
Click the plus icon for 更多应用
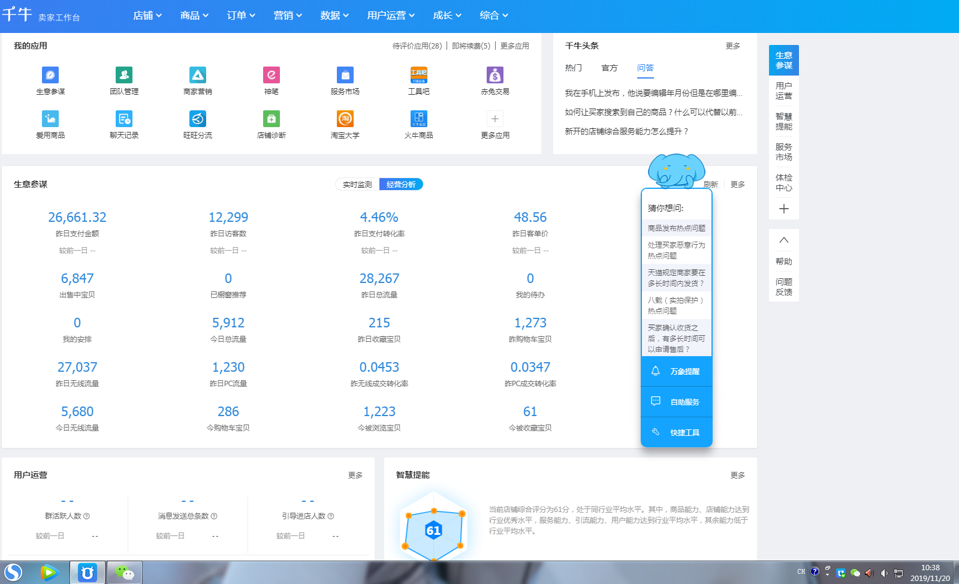(x=495, y=119)
